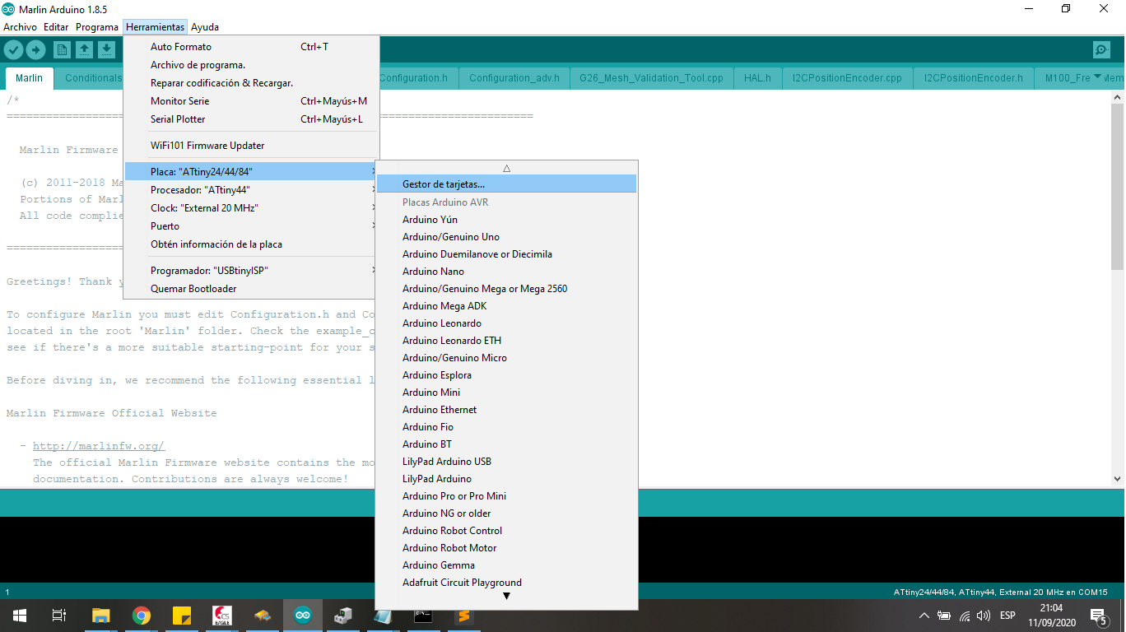
Task: Open Gestor de tarjetas board manager
Action: (x=506, y=184)
